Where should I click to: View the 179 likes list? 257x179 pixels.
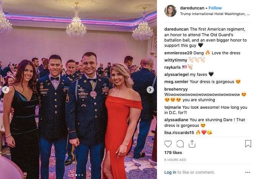(173, 153)
